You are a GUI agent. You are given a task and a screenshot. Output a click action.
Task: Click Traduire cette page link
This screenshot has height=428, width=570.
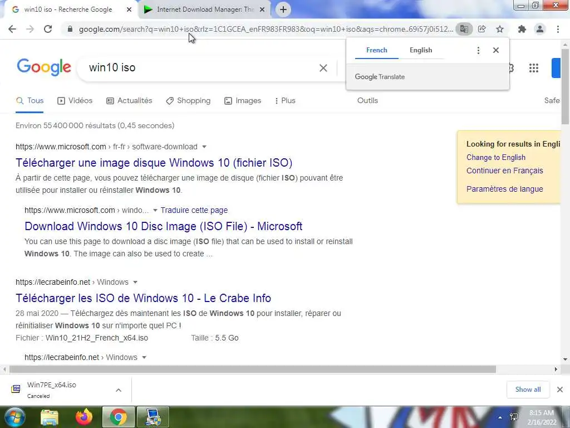click(194, 210)
